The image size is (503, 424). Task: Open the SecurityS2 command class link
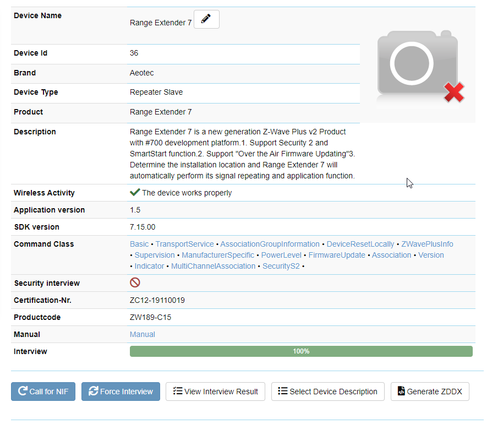[x=281, y=266]
